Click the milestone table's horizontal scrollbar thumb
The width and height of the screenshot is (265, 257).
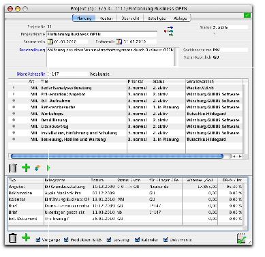[x=117, y=156]
